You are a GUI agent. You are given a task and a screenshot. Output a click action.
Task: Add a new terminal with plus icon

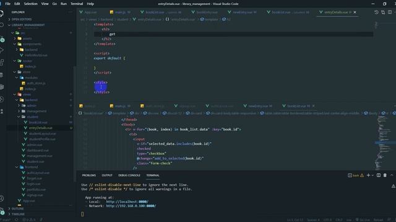click(x=369, y=175)
